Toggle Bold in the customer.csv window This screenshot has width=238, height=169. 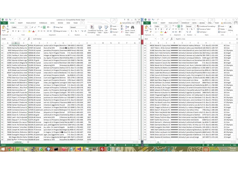pyautogui.click(x=13, y=31)
